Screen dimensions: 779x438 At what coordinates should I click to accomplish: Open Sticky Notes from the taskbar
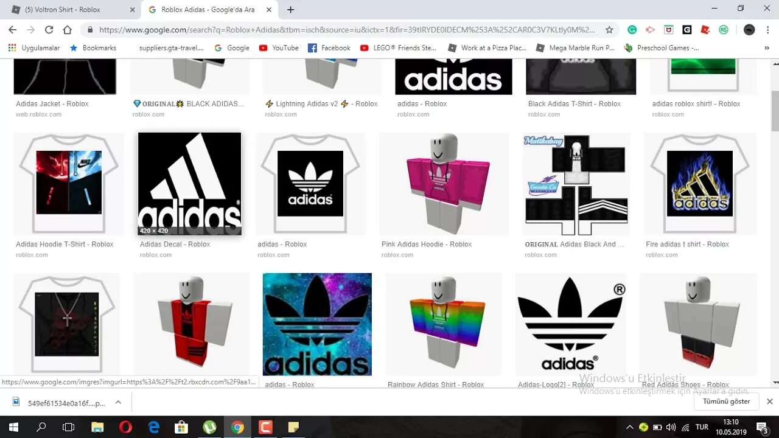point(293,427)
